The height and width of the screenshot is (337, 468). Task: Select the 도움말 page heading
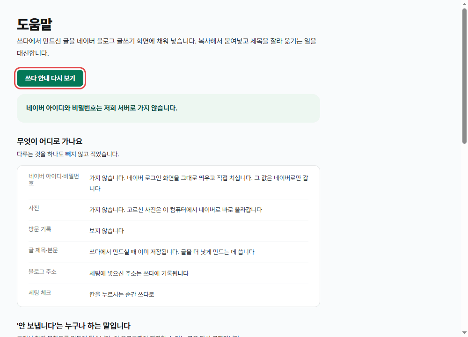click(x=35, y=24)
